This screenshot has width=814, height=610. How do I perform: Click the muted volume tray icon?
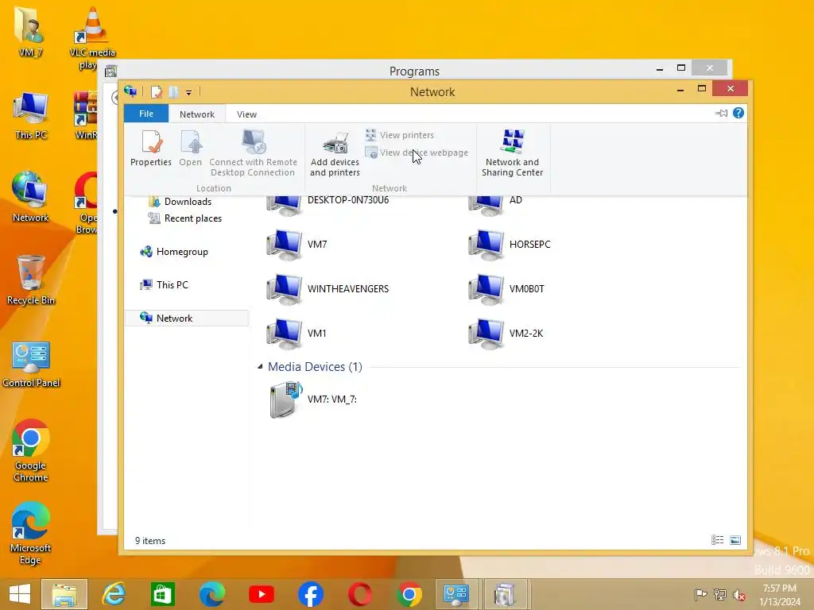[x=739, y=595]
